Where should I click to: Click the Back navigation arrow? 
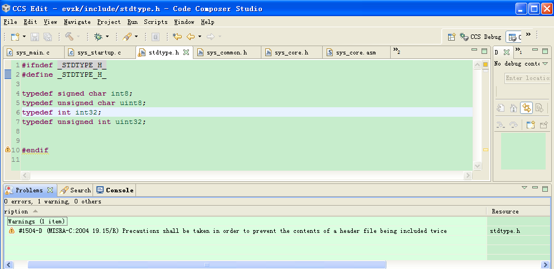coord(191,36)
